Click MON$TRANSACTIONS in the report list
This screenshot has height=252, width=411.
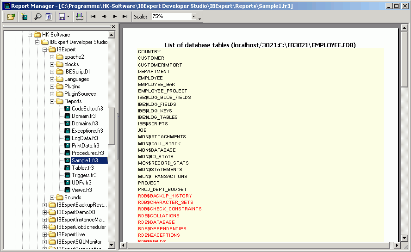tap(162, 176)
